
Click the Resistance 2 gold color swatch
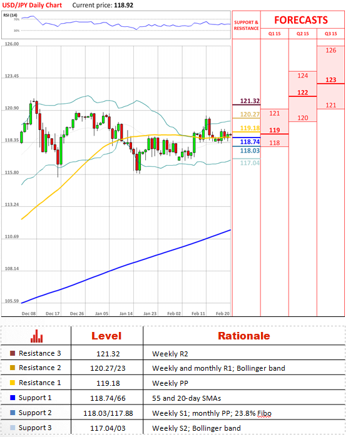[13, 368]
